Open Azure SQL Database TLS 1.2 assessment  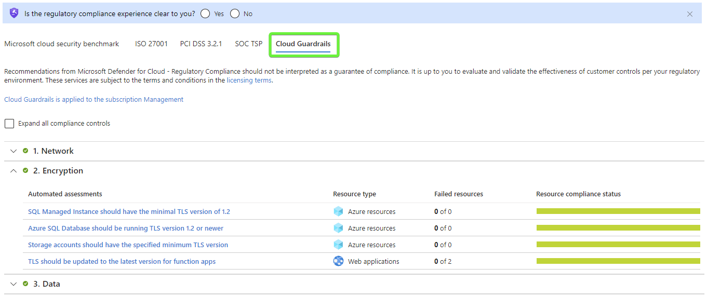(126, 228)
